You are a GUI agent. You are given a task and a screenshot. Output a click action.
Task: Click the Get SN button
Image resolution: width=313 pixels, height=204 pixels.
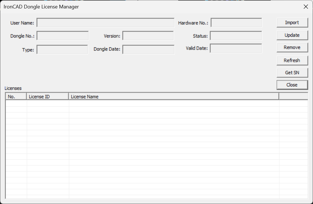[x=292, y=72]
